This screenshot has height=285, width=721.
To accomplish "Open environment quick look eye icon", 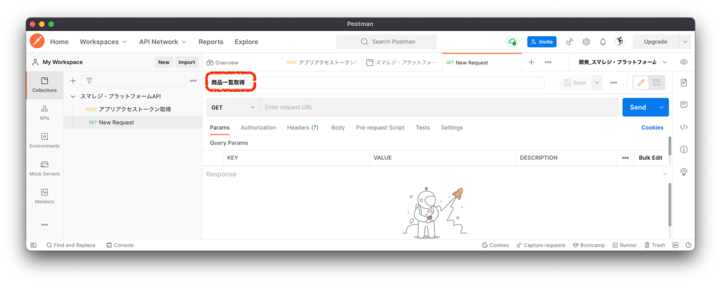I will 684,62.
